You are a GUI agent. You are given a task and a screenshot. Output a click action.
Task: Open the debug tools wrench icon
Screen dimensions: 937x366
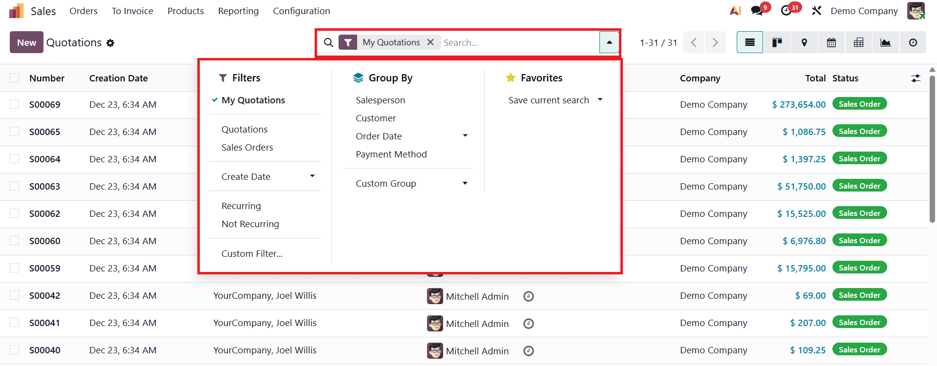point(816,11)
